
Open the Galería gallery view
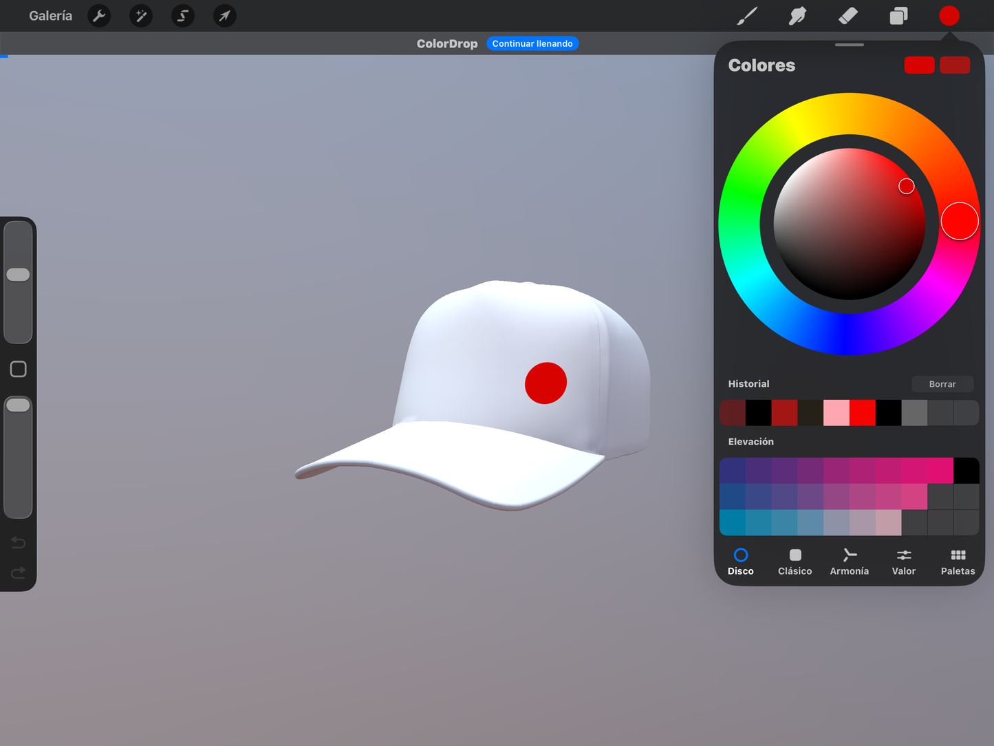tap(50, 16)
